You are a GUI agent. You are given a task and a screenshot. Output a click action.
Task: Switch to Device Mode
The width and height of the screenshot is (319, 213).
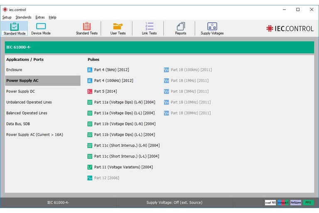(x=41, y=29)
